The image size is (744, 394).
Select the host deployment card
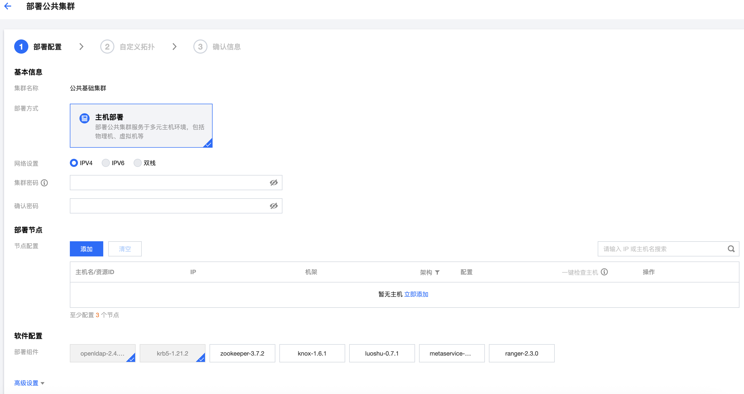point(141,126)
